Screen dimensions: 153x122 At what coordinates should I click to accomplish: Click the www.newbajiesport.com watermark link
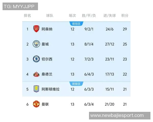coord(117,115)
